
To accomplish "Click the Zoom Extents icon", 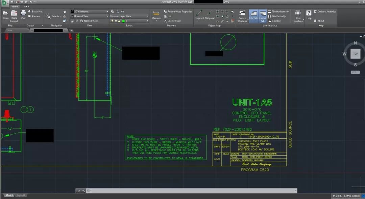I will coord(48,16).
